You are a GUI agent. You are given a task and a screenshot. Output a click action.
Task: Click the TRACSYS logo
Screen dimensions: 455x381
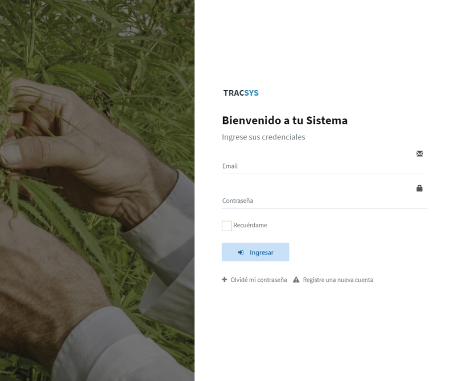(241, 93)
